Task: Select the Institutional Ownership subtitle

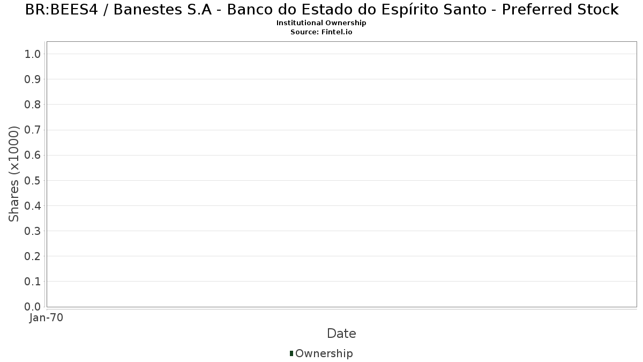Action: (322, 23)
